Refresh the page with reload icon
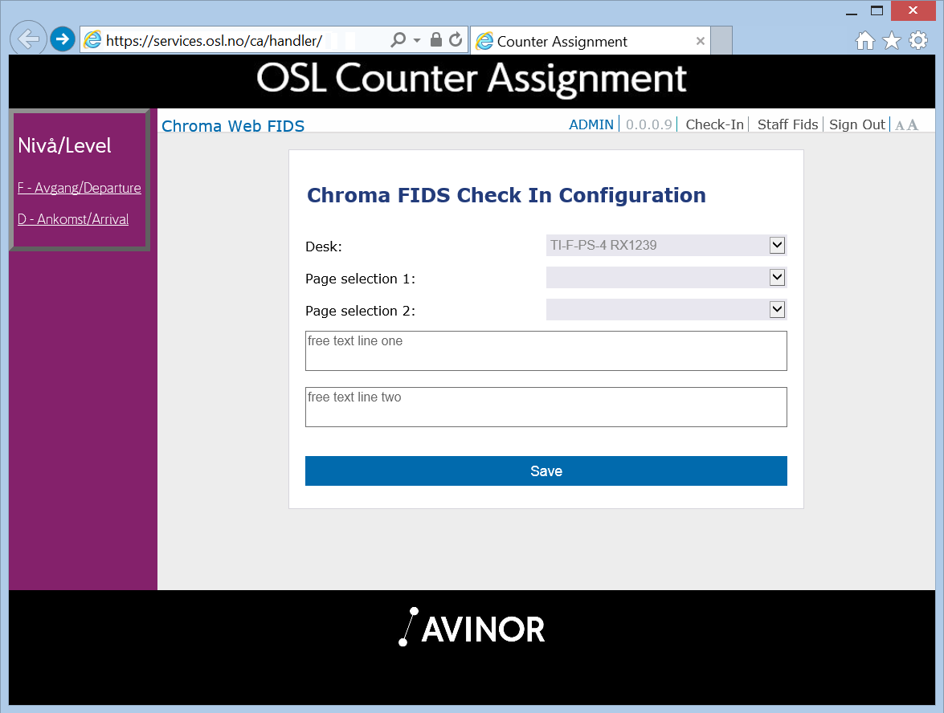 point(456,39)
